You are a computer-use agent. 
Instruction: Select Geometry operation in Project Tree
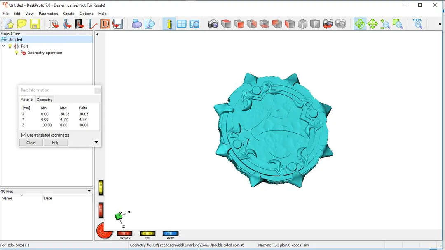pyautogui.click(x=45, y=53)
